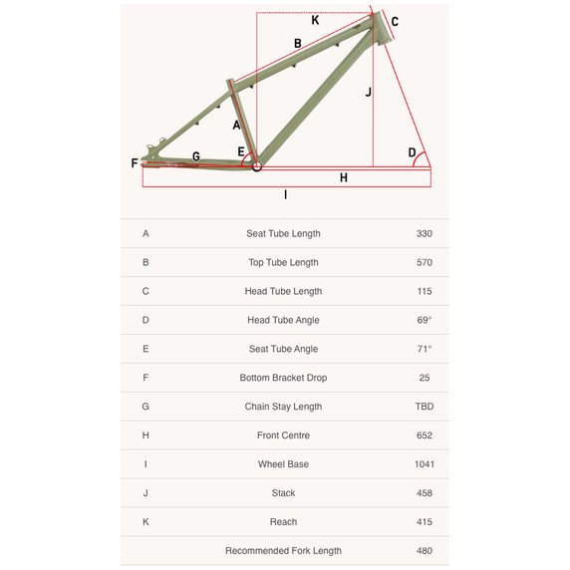
Task: Click the Head Tube Length row
Action: coord(285,291)
